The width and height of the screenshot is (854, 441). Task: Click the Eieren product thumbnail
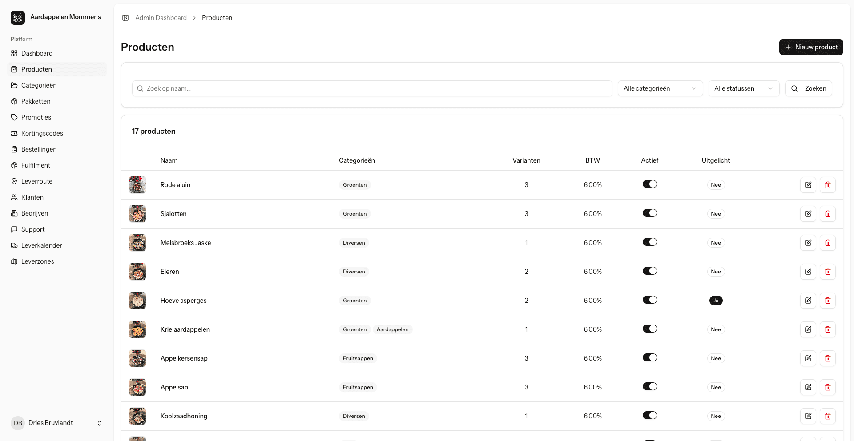(137, 272)
